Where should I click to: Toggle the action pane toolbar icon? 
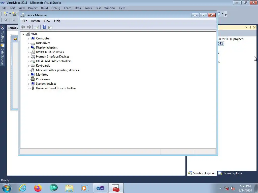(50, 27)
